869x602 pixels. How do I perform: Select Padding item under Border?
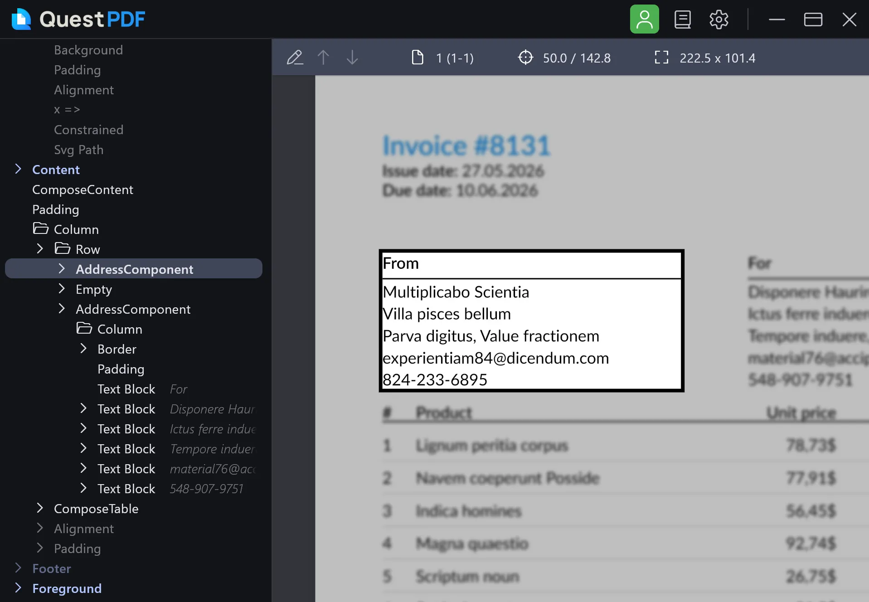pos(121,369)
